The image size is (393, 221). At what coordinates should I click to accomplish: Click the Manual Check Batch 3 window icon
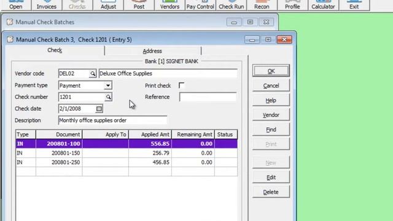click(10, 39)
